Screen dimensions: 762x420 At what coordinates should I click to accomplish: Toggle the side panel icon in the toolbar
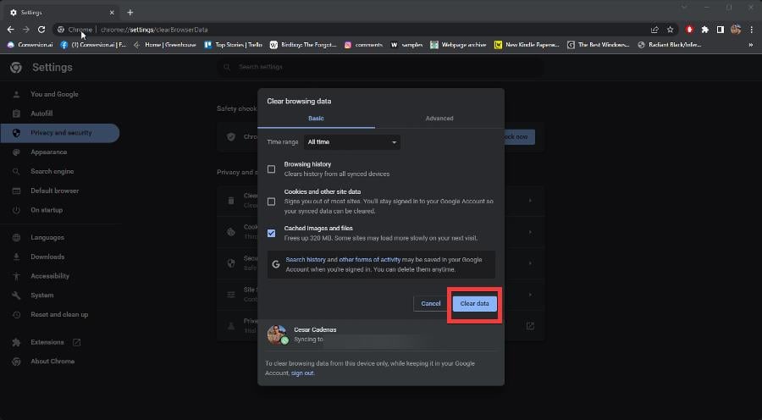pos(721,30)
